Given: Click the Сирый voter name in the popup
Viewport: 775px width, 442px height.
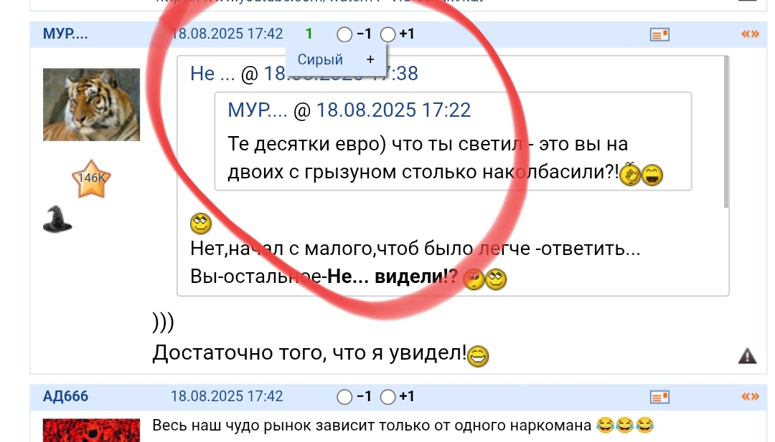Looking at the screenshot, I should pyautogui.click(x=320, y=59).
